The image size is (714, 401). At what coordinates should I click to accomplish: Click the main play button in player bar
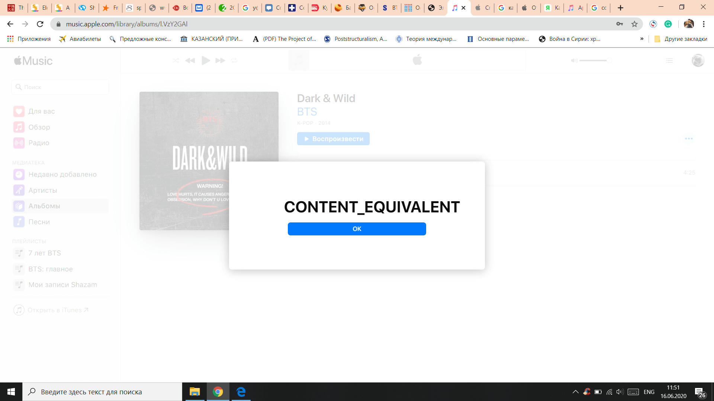[x=206, y=60]
